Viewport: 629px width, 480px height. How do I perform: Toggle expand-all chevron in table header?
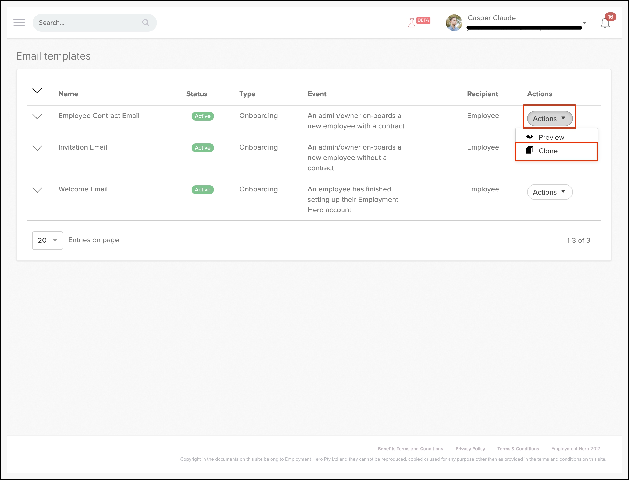37,91
